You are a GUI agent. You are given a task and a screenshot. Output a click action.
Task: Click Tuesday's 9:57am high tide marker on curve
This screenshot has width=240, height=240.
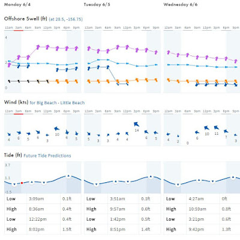[x=115, y=182]
